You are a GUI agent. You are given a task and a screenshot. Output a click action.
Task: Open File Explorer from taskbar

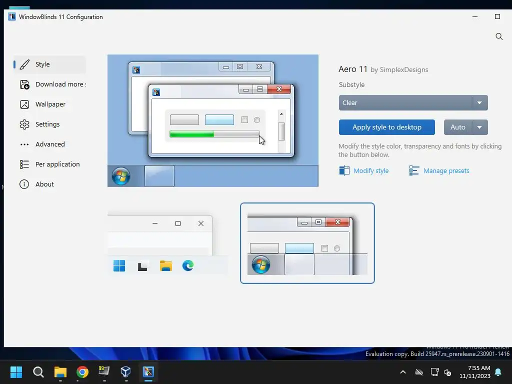[x=60, y=372]
